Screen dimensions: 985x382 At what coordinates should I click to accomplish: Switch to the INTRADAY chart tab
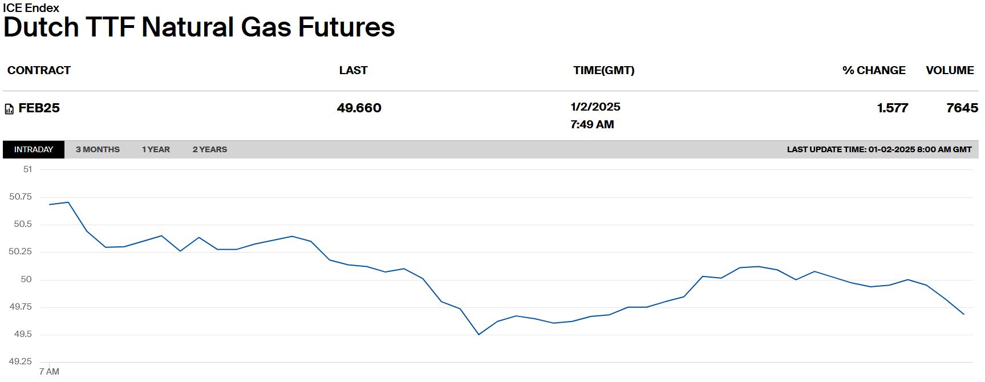[34, 149]
